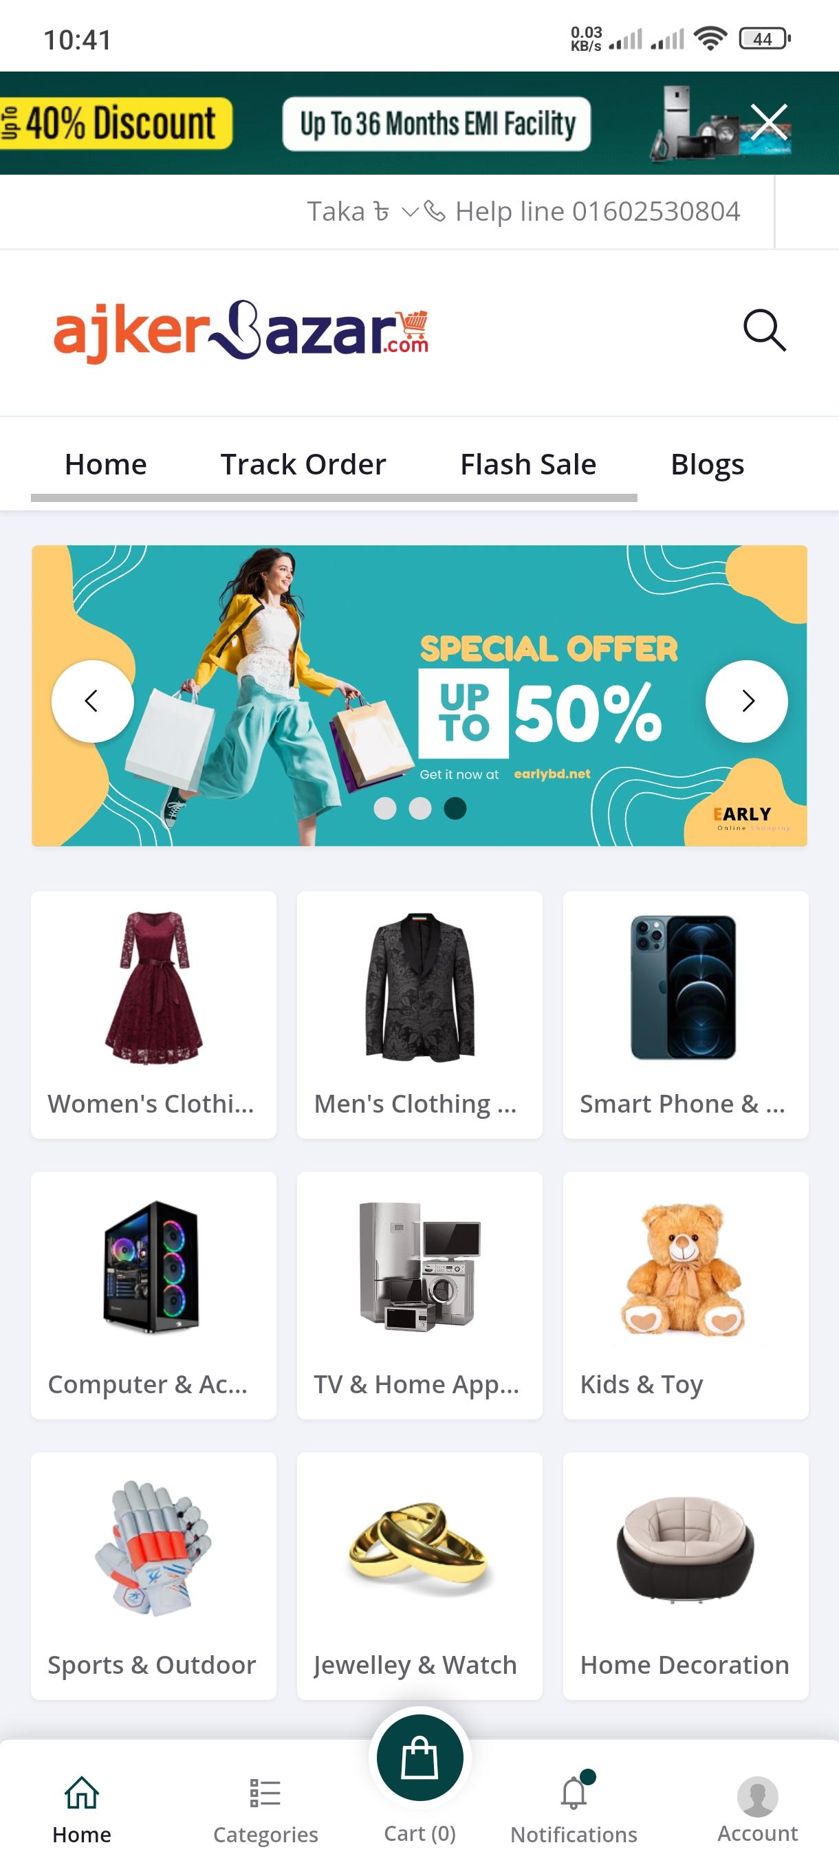The image size is (839, 1865).
Task: Open Categories list icon
Action: 265,1793
